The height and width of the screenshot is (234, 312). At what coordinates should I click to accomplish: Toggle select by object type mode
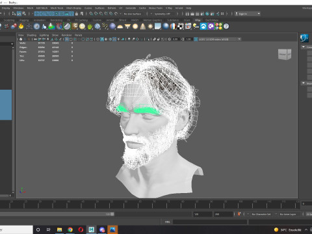coord(19,14)
